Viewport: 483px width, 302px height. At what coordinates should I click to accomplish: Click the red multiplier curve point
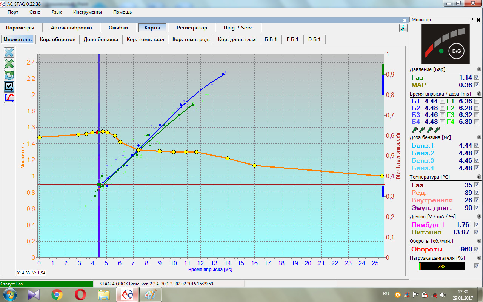point(97,132)
